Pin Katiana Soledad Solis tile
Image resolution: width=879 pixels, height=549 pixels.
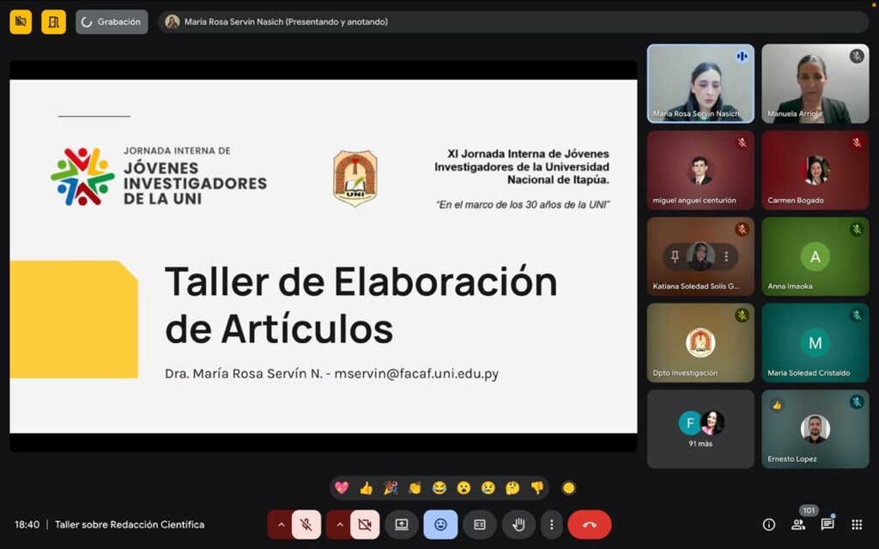point(676,256)
